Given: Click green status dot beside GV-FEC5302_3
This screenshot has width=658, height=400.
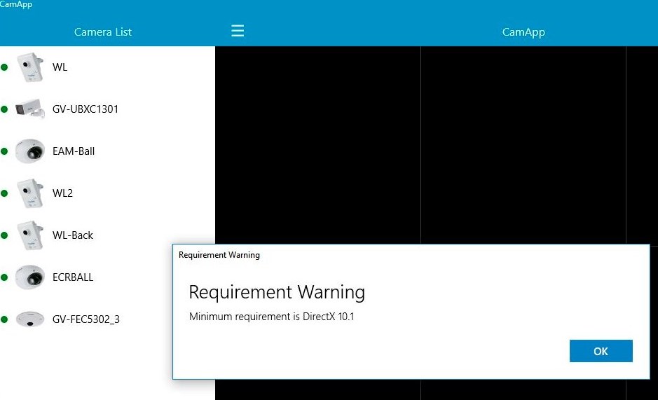Looking at the screenshot, I should 4,319.
